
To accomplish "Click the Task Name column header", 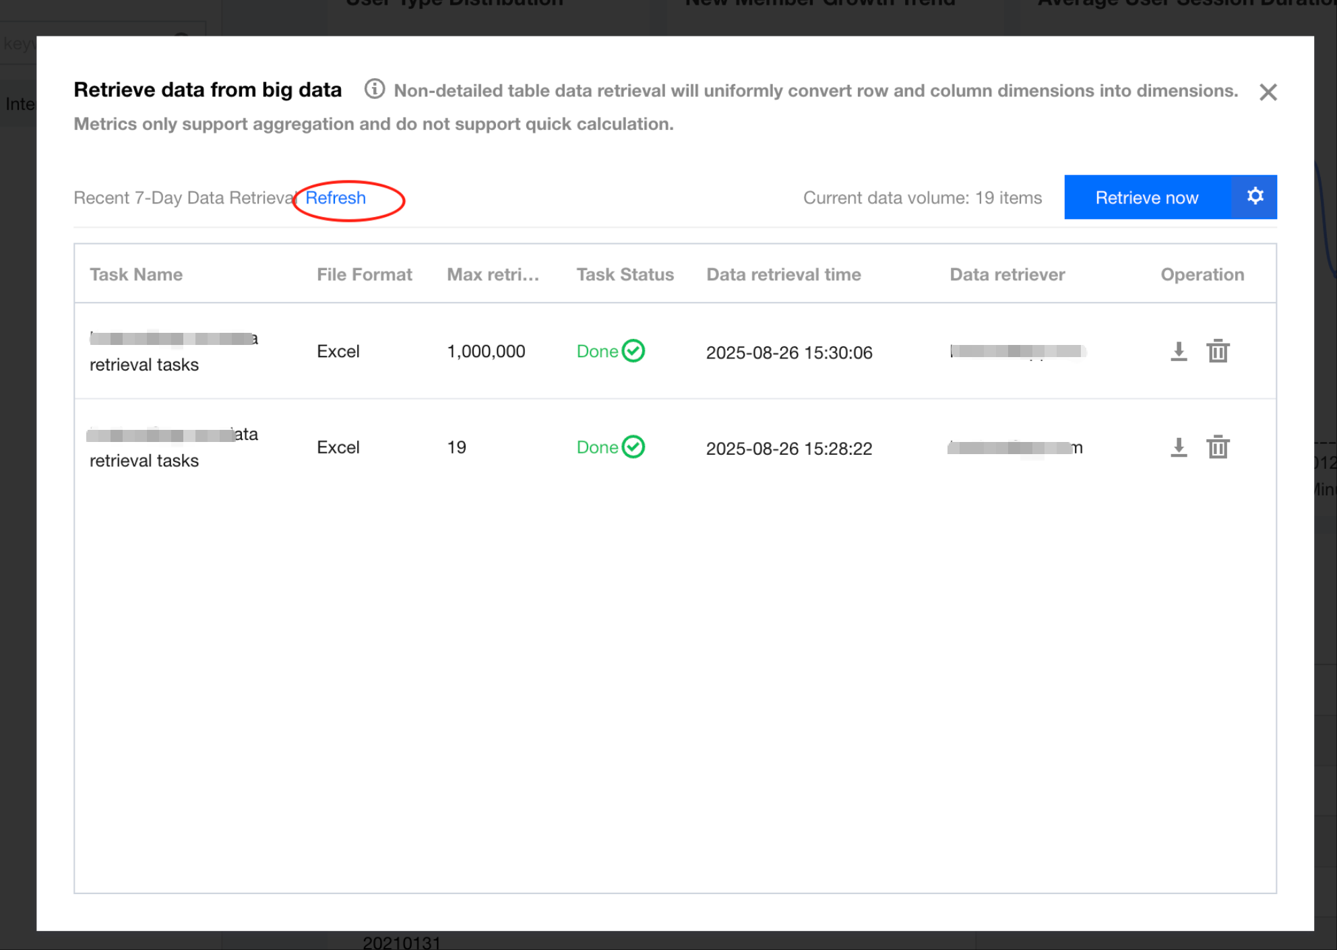I will click(x=136, y=274).
